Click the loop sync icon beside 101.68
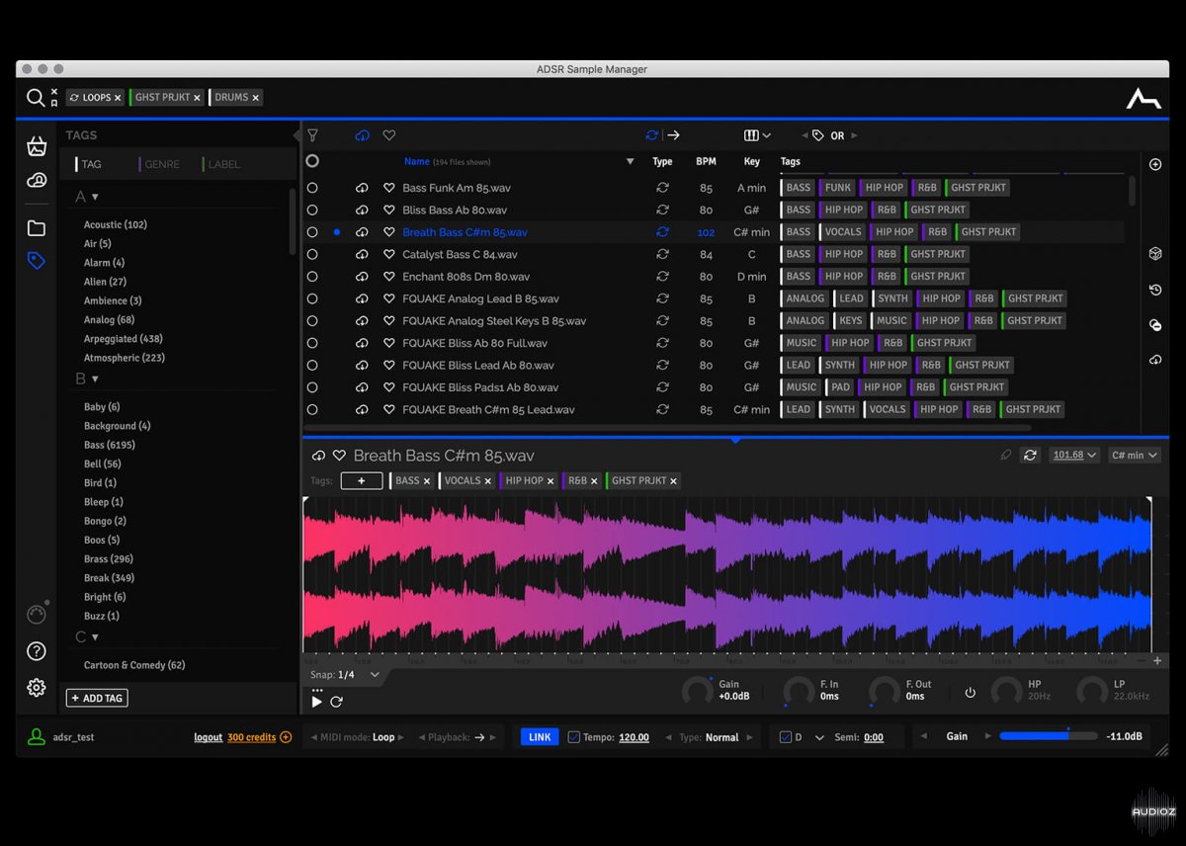Image resolution: width=1186 pixels, height=846 pixels. (x=1030, y=456)
